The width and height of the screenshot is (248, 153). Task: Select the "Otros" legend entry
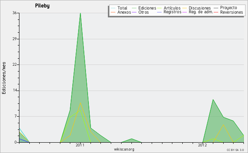[143, 12]
